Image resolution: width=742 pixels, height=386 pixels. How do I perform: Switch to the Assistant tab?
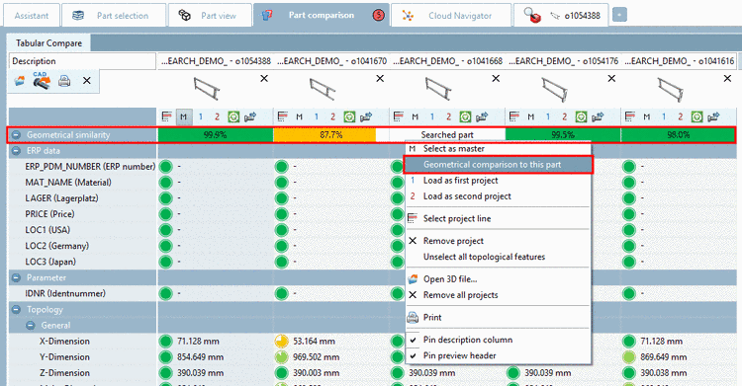tap(32, 15)
